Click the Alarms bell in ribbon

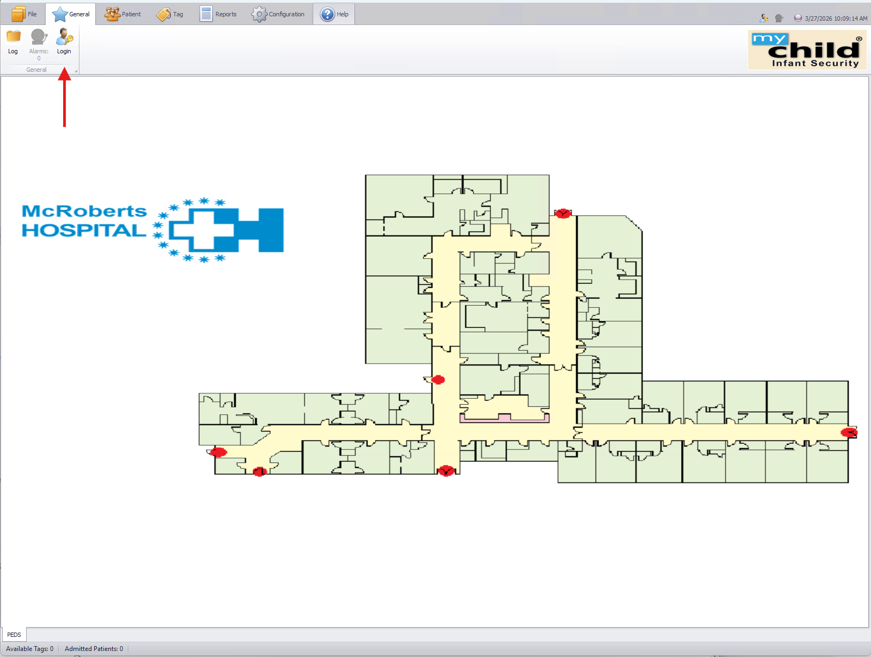(39, 38)
